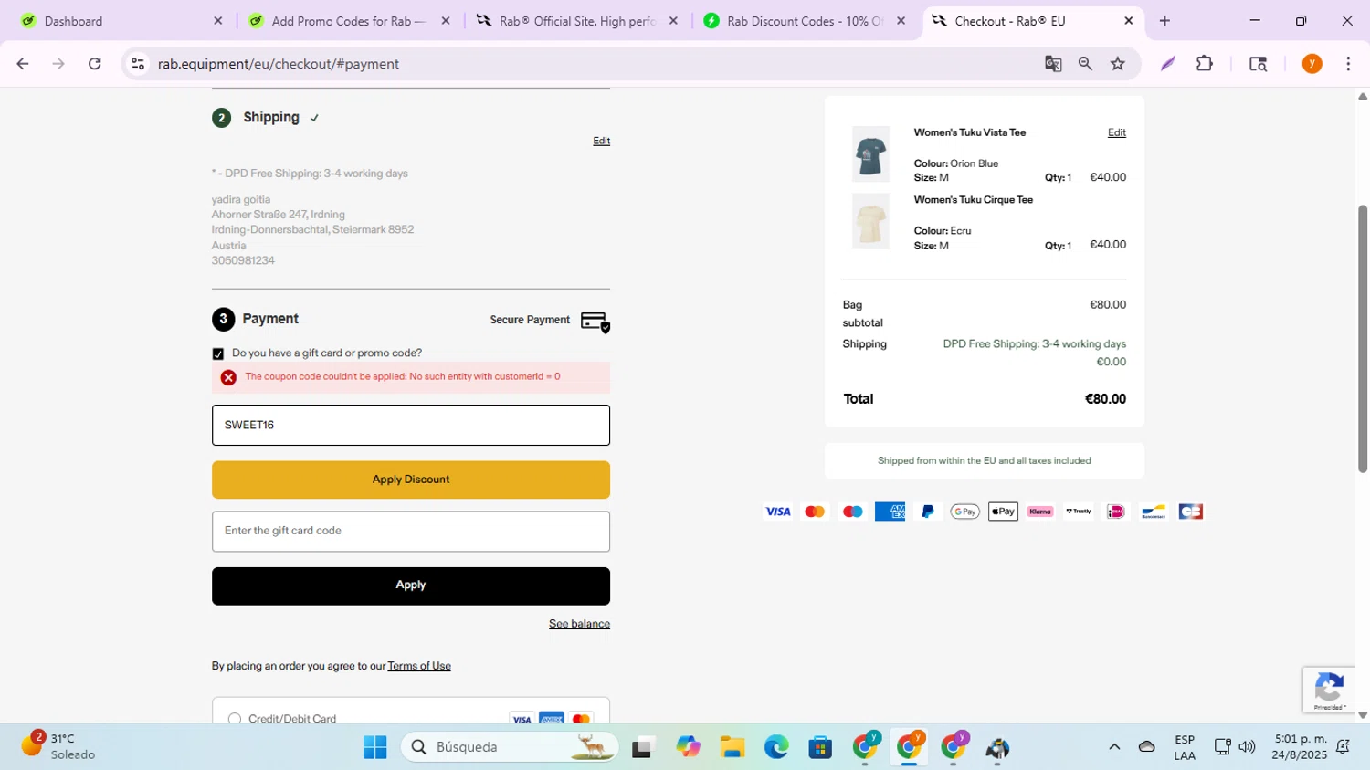Open the site information icon in address bar

pyautogui.click(x=138, y=64)
